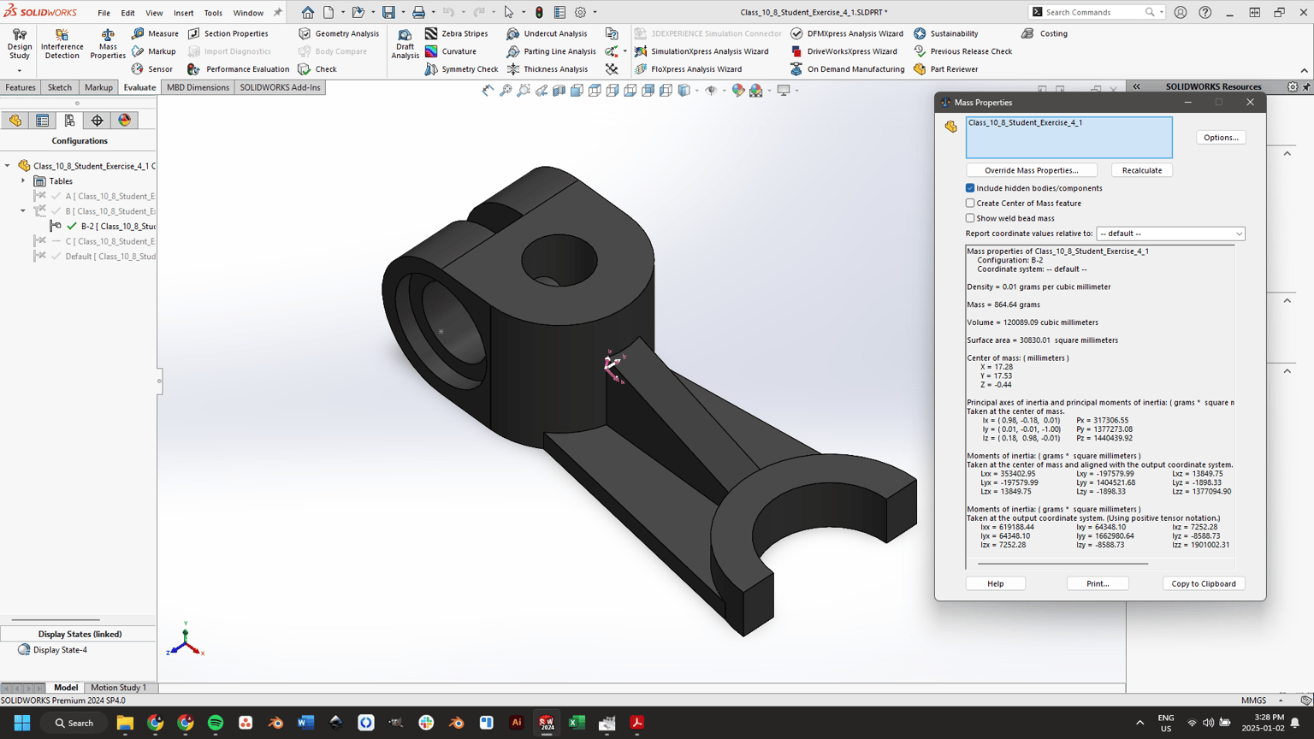Viewport: 1314px width, 739px height.
Task: Click the Options... button in Mass Properties
Action: point(1221,138)
